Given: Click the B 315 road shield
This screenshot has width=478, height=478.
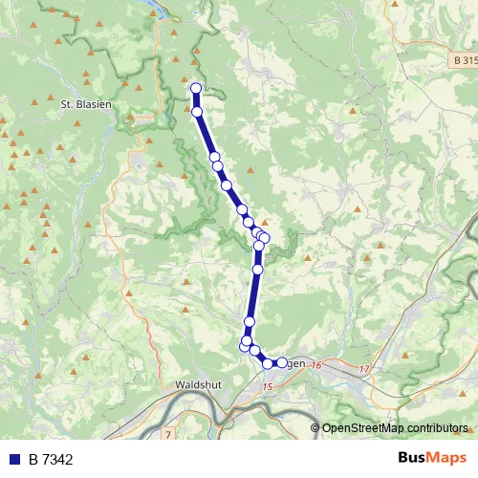Looking at the screenshot, I should (x=464, y=60).
